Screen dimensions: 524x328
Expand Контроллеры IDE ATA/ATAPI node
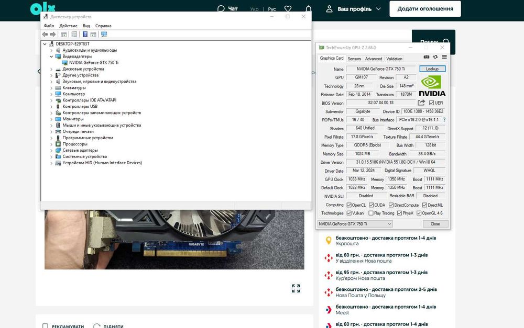pos(51,100)
